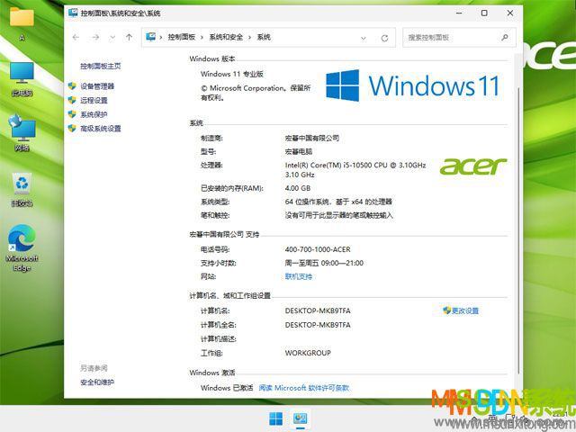Expand chevron after 系统和安全 breadcrumb
The image size is (576, 432).
249,38
